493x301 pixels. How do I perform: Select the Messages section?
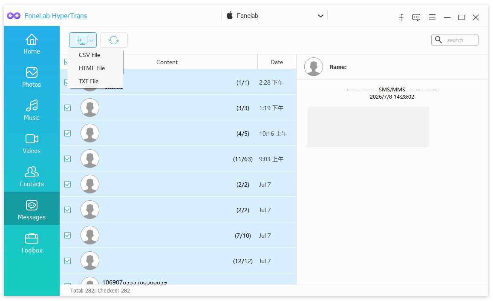[32, 208]
